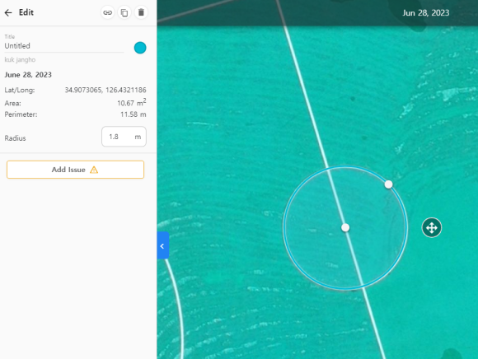Click the Edit heading text

point(26,12)
